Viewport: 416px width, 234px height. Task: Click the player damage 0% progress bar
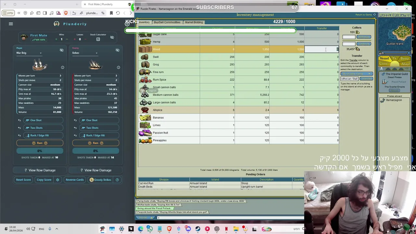[x=40, y=151]
